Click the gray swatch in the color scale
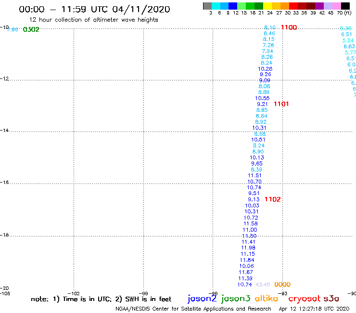Image resolution: width=356 pixels, height=313 pixels. (x=207, y=6)
